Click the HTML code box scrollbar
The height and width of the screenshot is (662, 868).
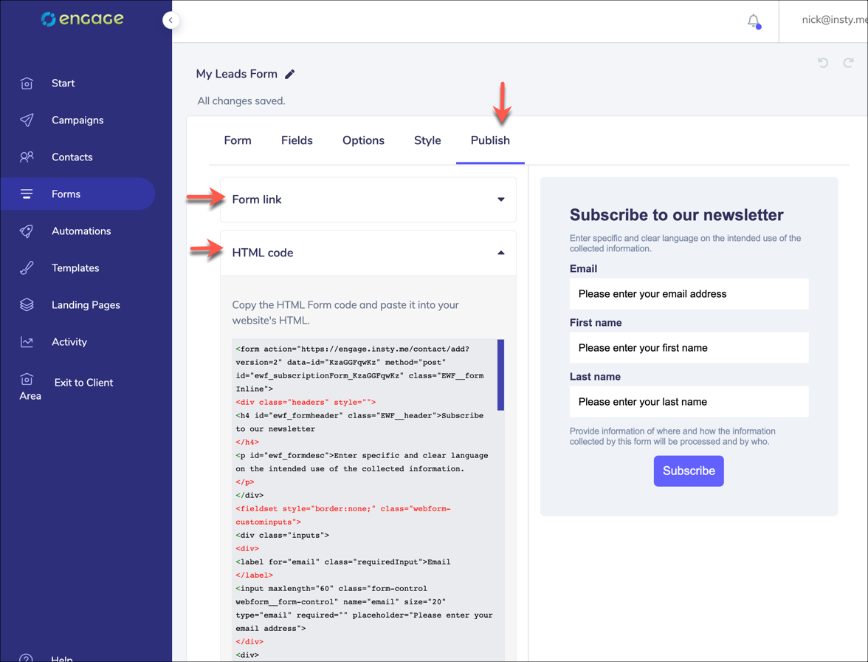(500, 375)
